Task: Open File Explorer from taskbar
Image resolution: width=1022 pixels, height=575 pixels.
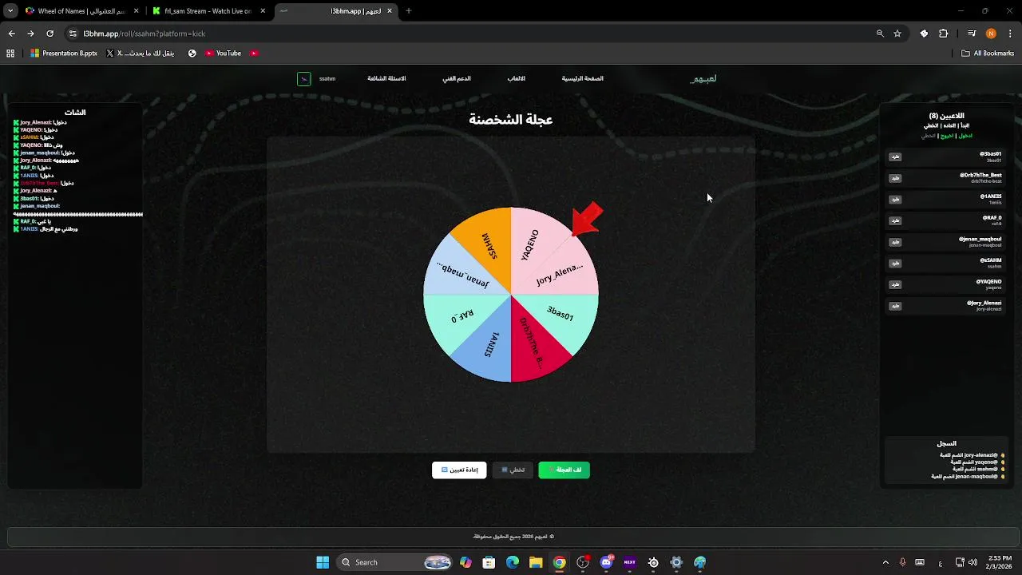Action: pyautogui.click(x=536, y=562)
